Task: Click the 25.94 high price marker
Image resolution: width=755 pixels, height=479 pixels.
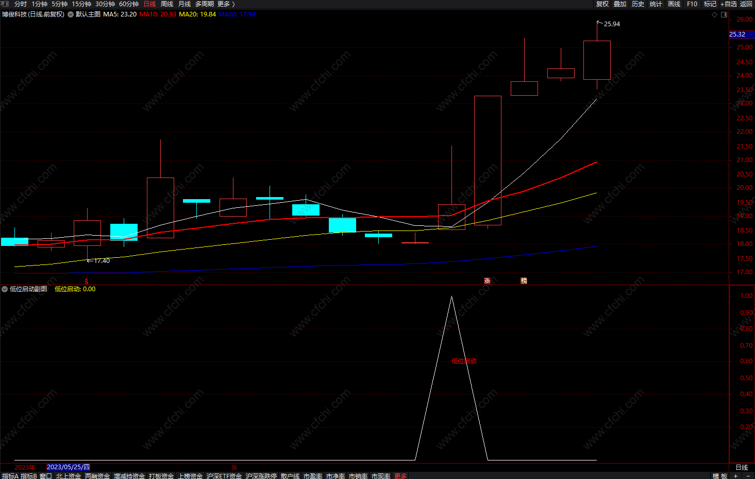Action: pyautogui.click(x=612, y=24)
